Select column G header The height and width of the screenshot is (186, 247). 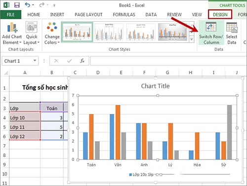(167, 72)
